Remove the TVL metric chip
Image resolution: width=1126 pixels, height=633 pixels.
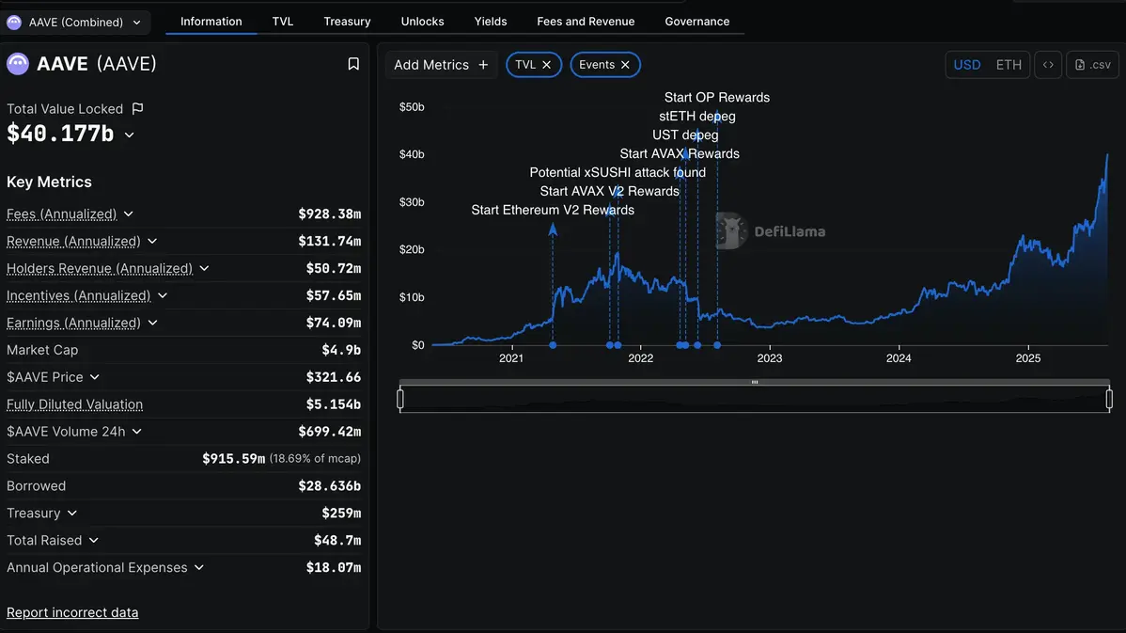click(x=546, y=65)
